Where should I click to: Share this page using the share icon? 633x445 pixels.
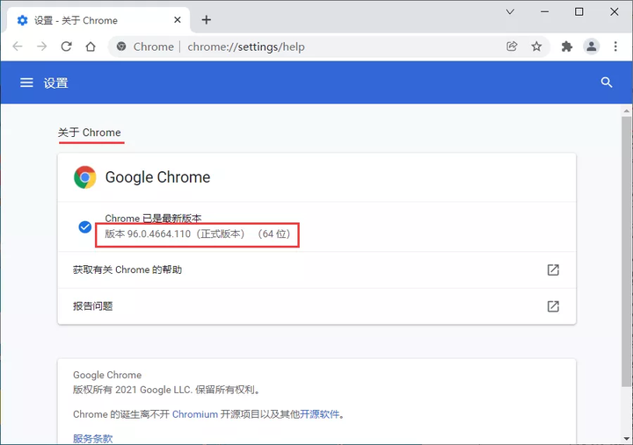512,47
